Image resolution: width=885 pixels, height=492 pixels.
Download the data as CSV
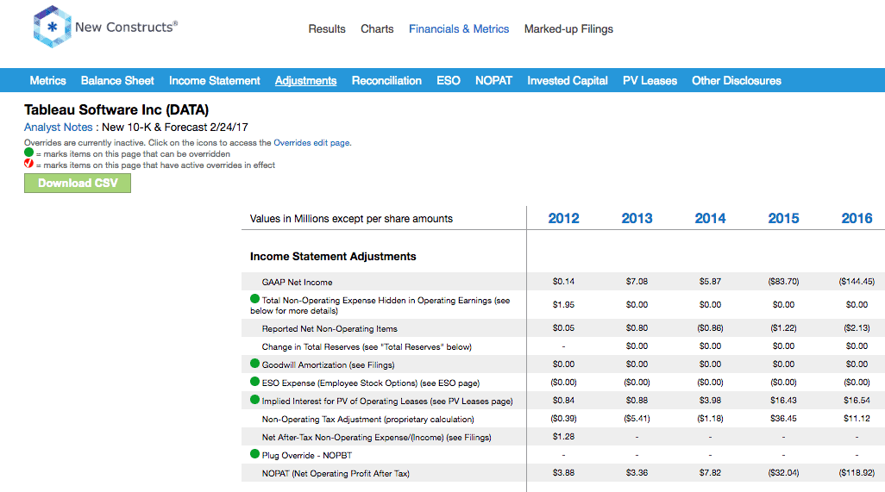(78, 184)
